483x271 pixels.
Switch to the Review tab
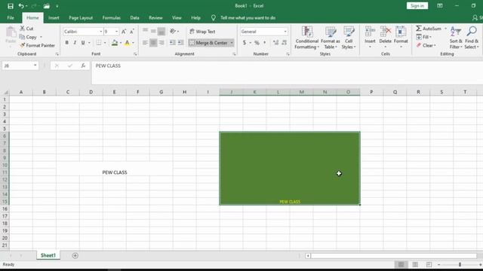point(155,18)
